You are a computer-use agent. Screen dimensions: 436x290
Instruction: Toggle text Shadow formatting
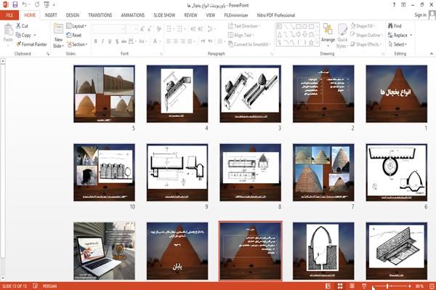coord(117,41)
